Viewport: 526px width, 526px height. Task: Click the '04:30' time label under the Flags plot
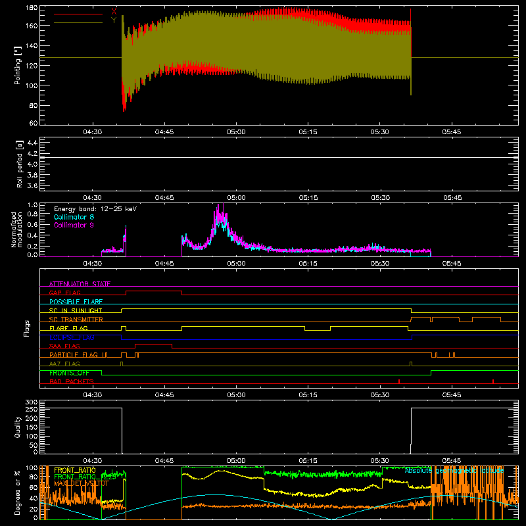point(93,395)
